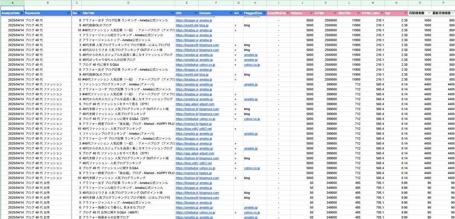Select cell 'ブログ 40 代に関するQ&A'
This screenshot has width=455, height=219.
point(128,65)
